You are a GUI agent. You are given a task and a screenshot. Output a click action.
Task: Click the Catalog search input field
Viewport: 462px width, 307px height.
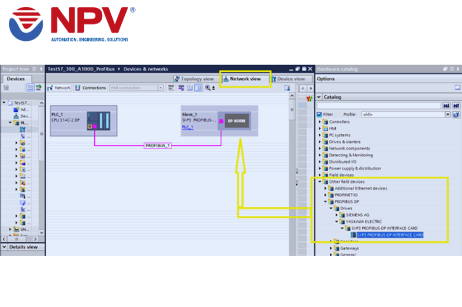378,106
